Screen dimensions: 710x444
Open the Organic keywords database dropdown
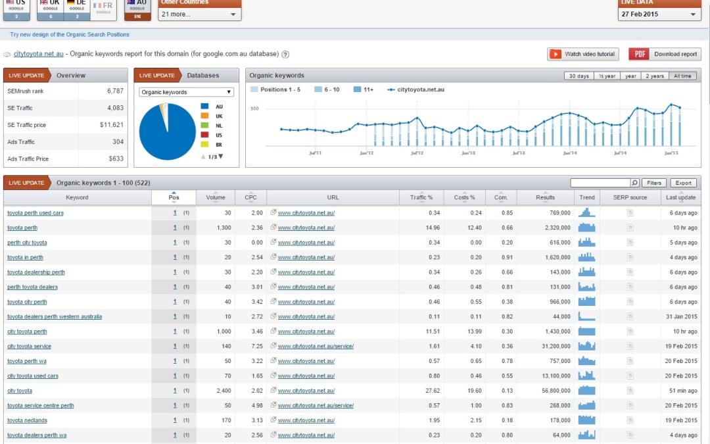point(186,92)
